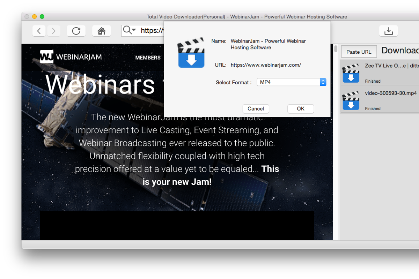
Task: Open the search magnifier dropdown in address bar
Action: pyautogui.click(x=130, y=30)
